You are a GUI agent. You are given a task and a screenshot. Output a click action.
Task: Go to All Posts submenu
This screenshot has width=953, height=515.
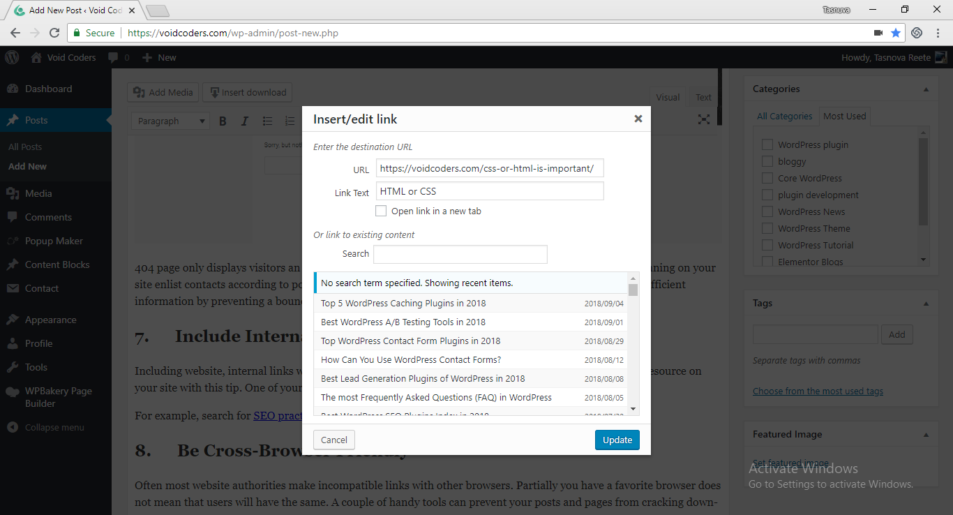click(25, 147)
